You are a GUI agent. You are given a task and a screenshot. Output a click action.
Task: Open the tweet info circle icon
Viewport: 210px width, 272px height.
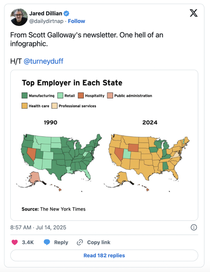(194, 227)
